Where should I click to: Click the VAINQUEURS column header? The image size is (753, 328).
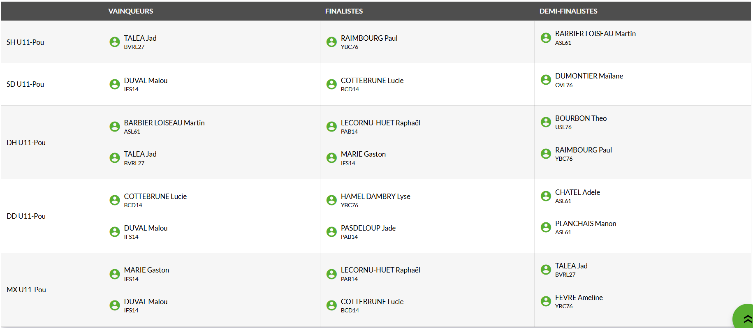pyautogui.click(x=130, y=11)
